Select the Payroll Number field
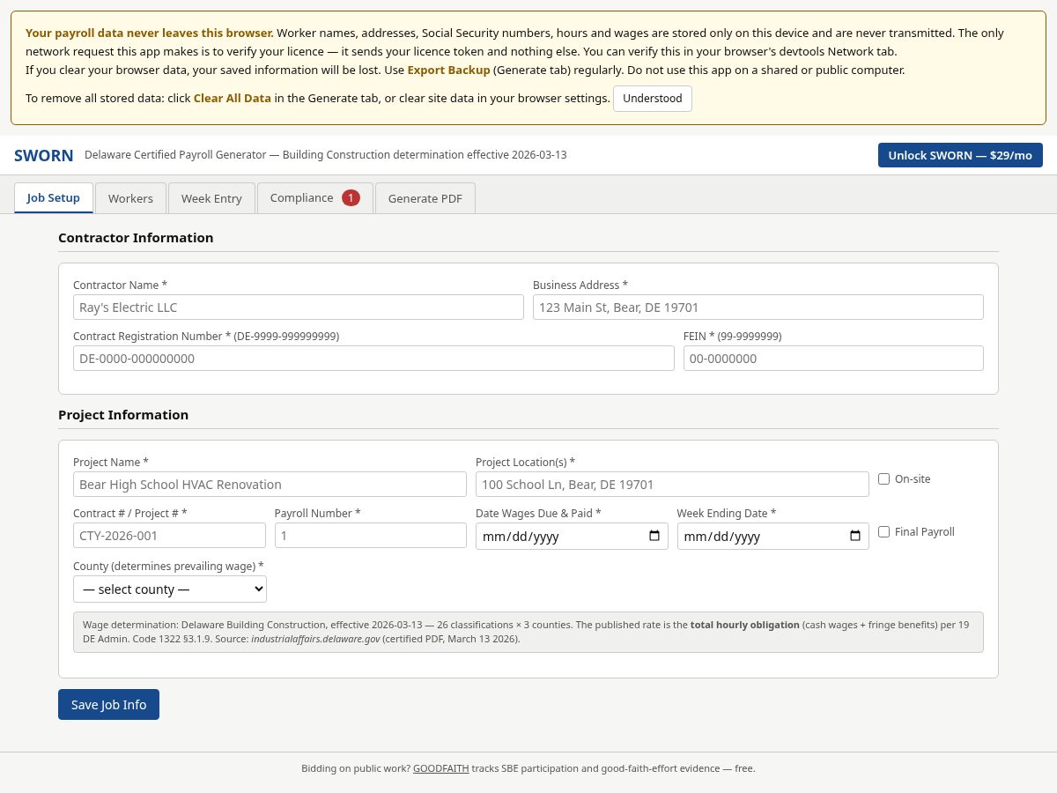This screenshot has width=1057, height=793. tap(371, 535)
